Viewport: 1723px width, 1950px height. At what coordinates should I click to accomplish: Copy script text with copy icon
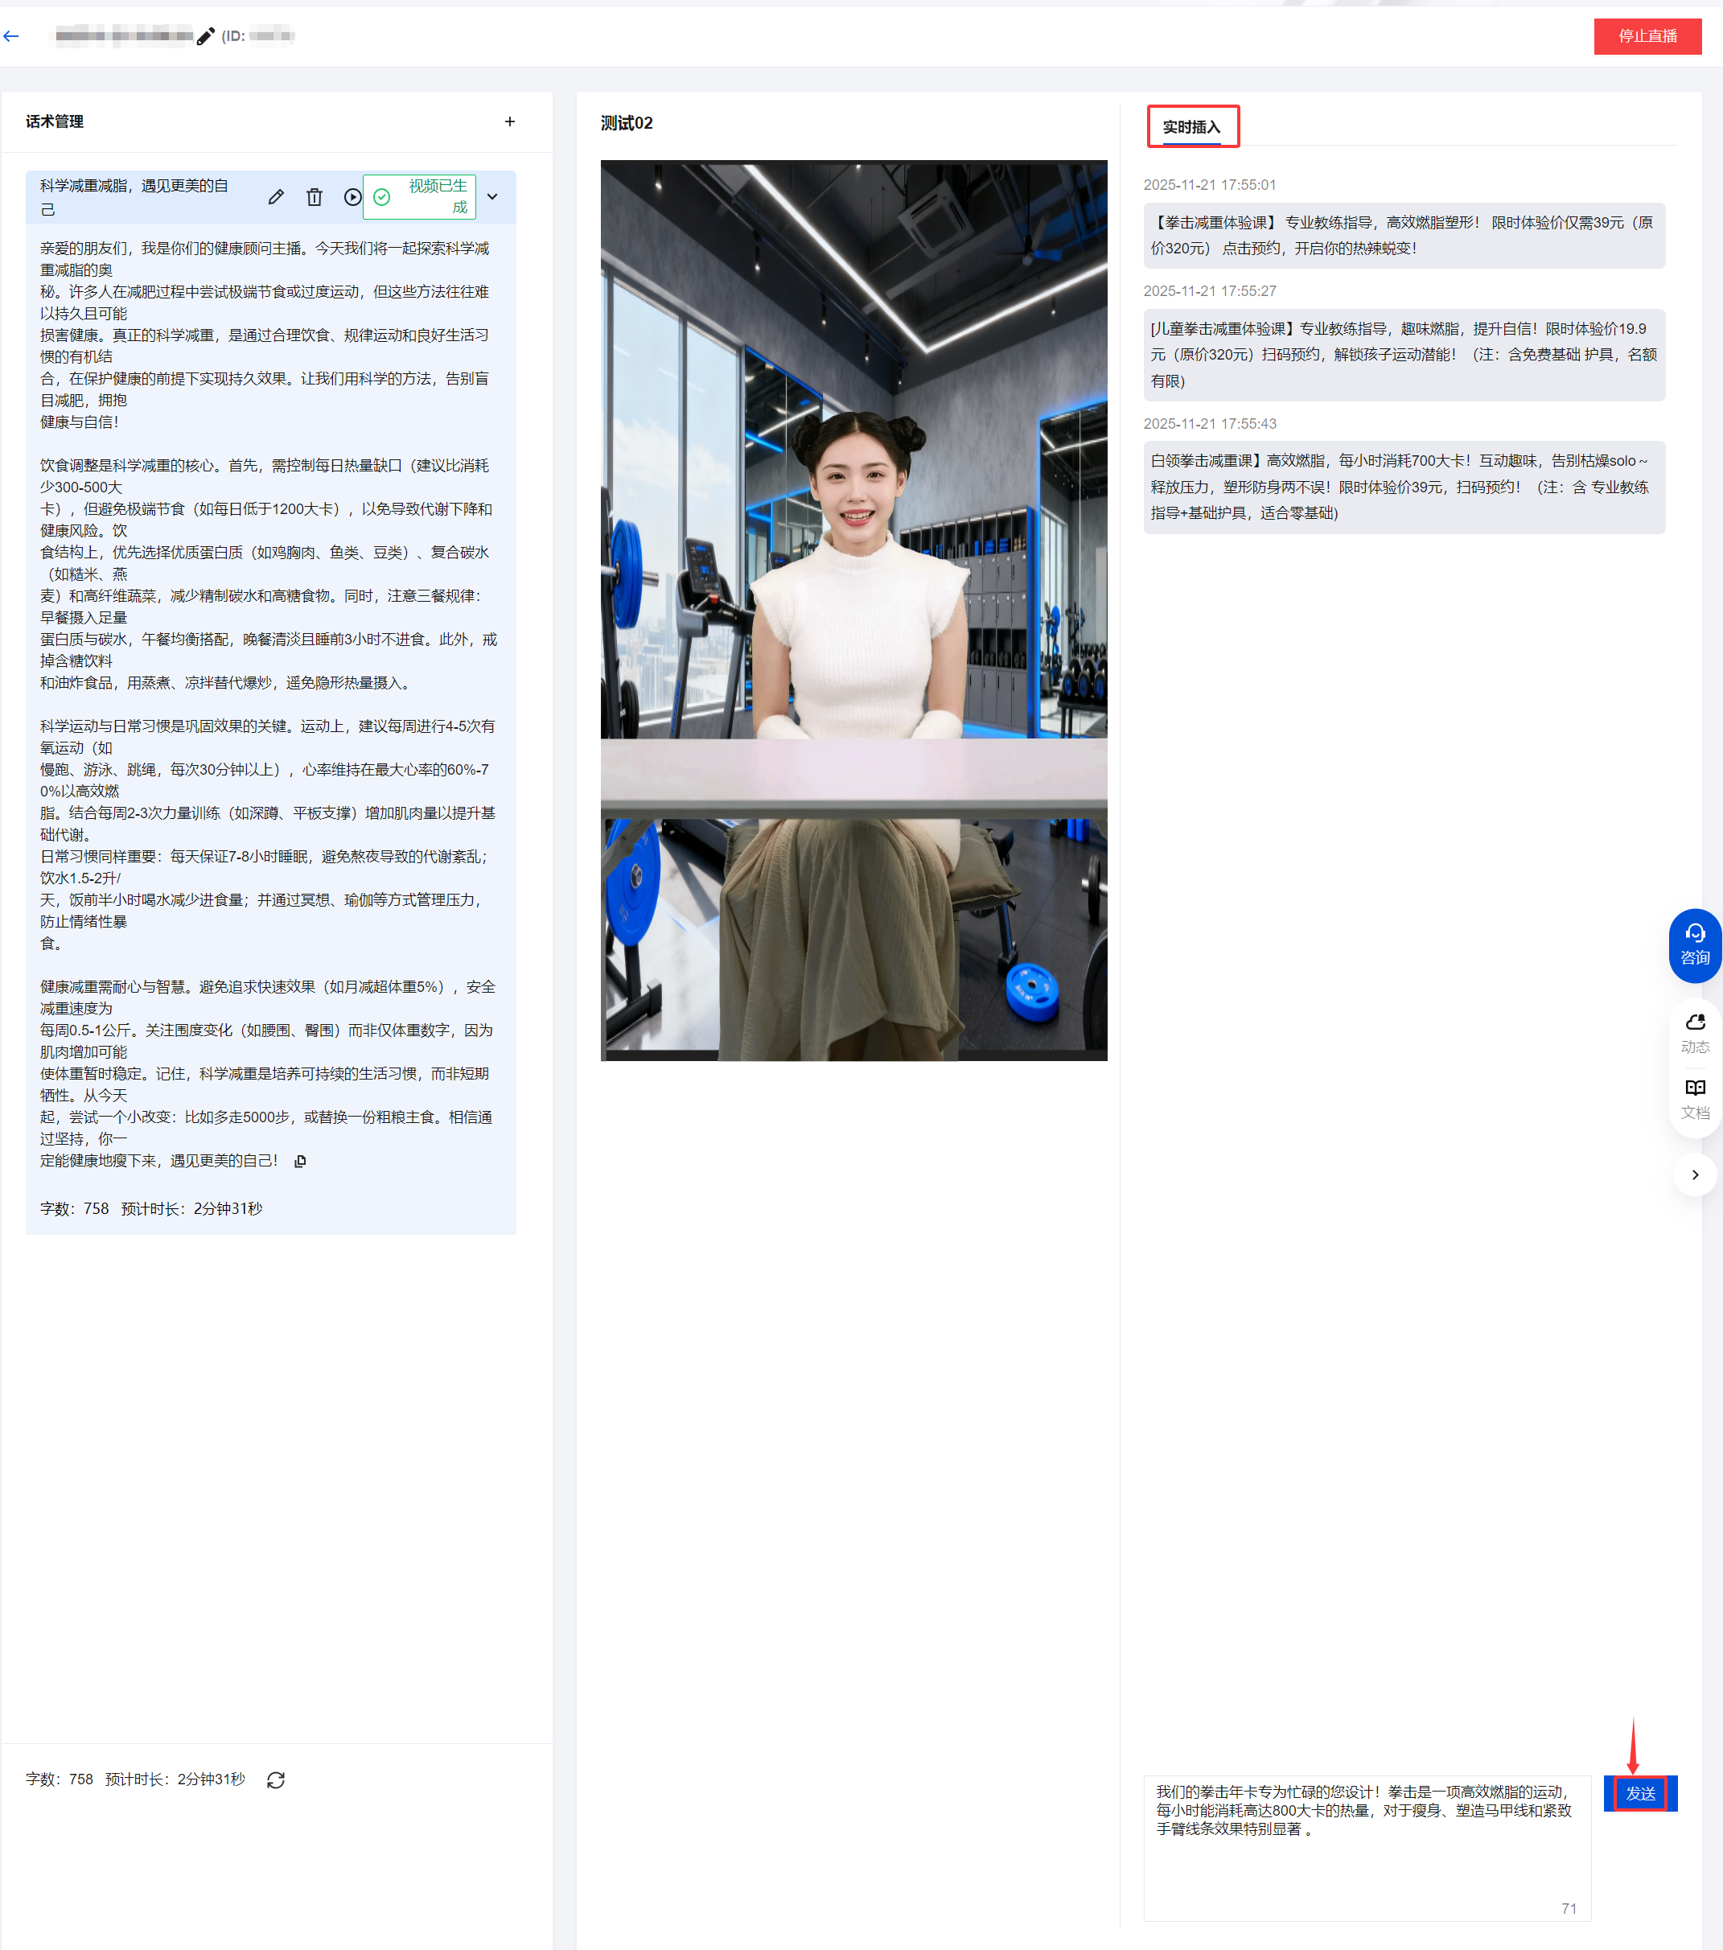click(x=301, y=1161)
